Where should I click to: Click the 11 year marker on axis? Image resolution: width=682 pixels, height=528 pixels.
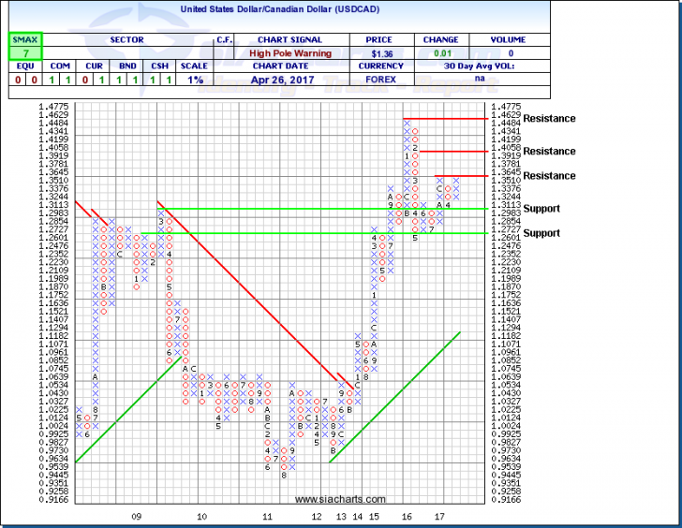267,516
